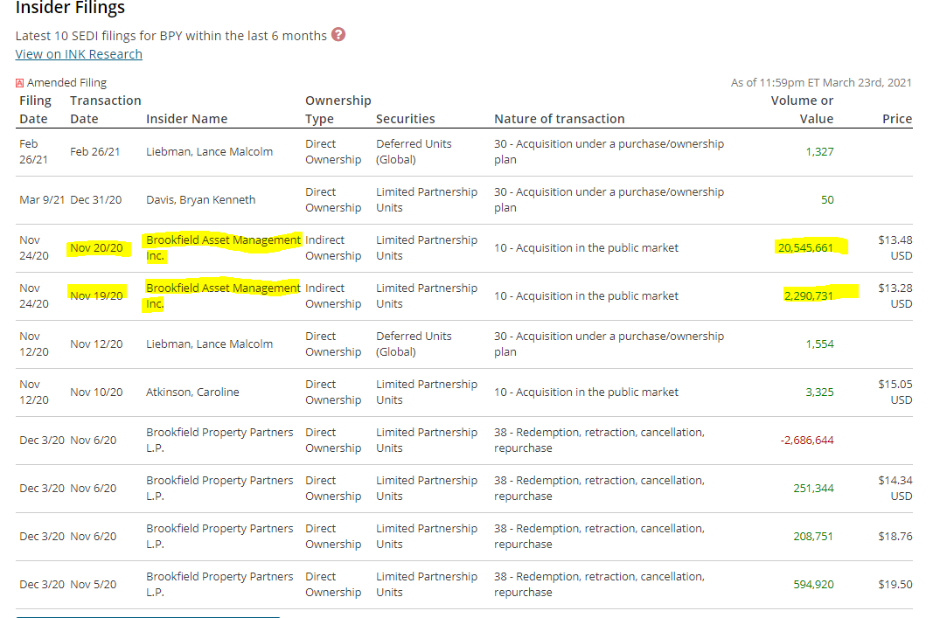Image resolution: width=940 pixels, height=618 pixels.
Task: Click the $18.76 price cell
Action: click(x=895, y=537)
